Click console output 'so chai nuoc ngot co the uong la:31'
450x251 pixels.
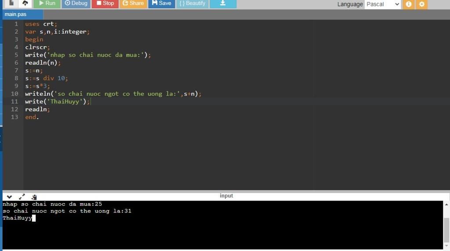(x=67, y=211)
